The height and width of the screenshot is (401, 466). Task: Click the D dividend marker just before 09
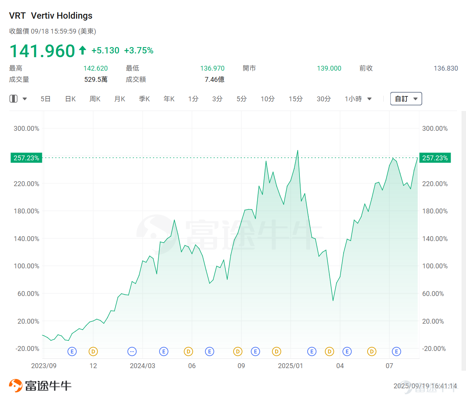pos(238,352)
